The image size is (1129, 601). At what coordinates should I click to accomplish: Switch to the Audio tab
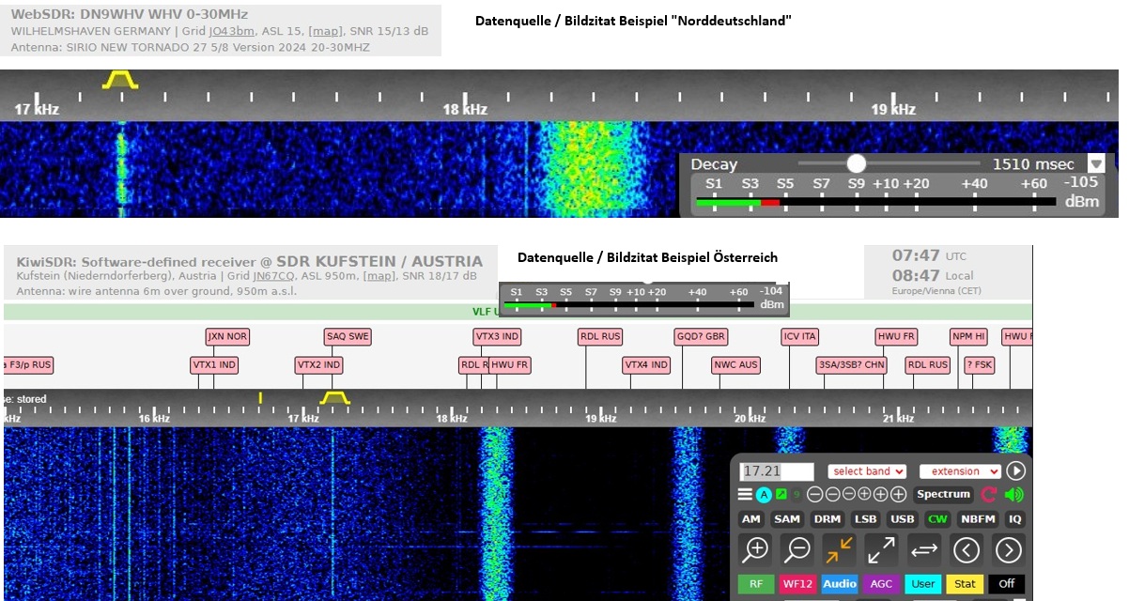point(839,584)
